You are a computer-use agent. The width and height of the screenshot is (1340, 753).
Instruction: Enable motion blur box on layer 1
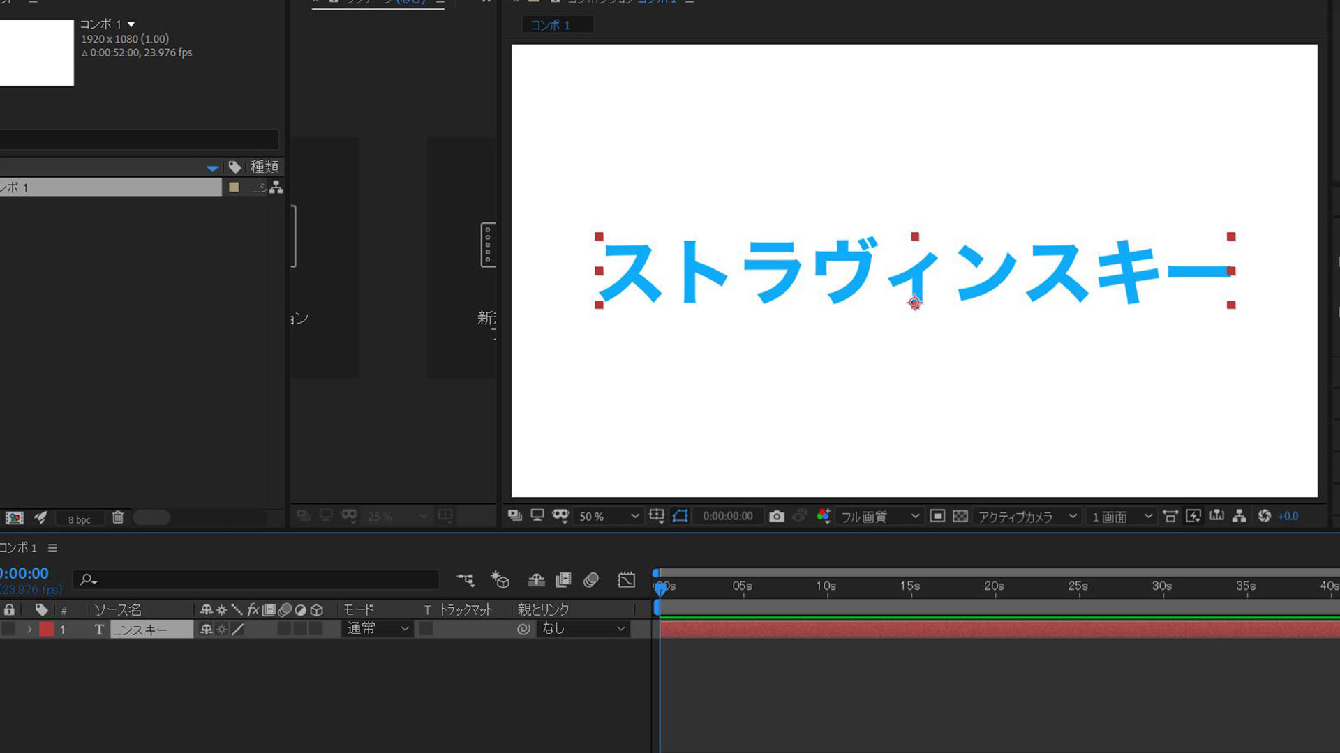coord(284,628)
